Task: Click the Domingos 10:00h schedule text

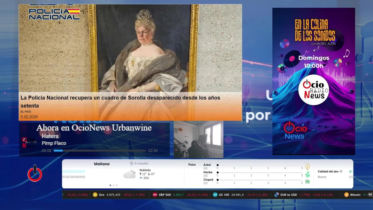Action: point(314,62)
